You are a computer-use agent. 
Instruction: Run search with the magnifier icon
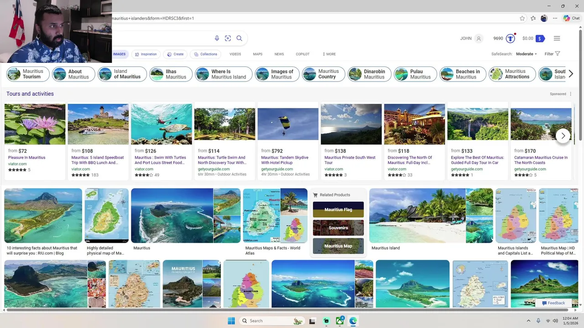pyautogui.click(x=239, y=38)
